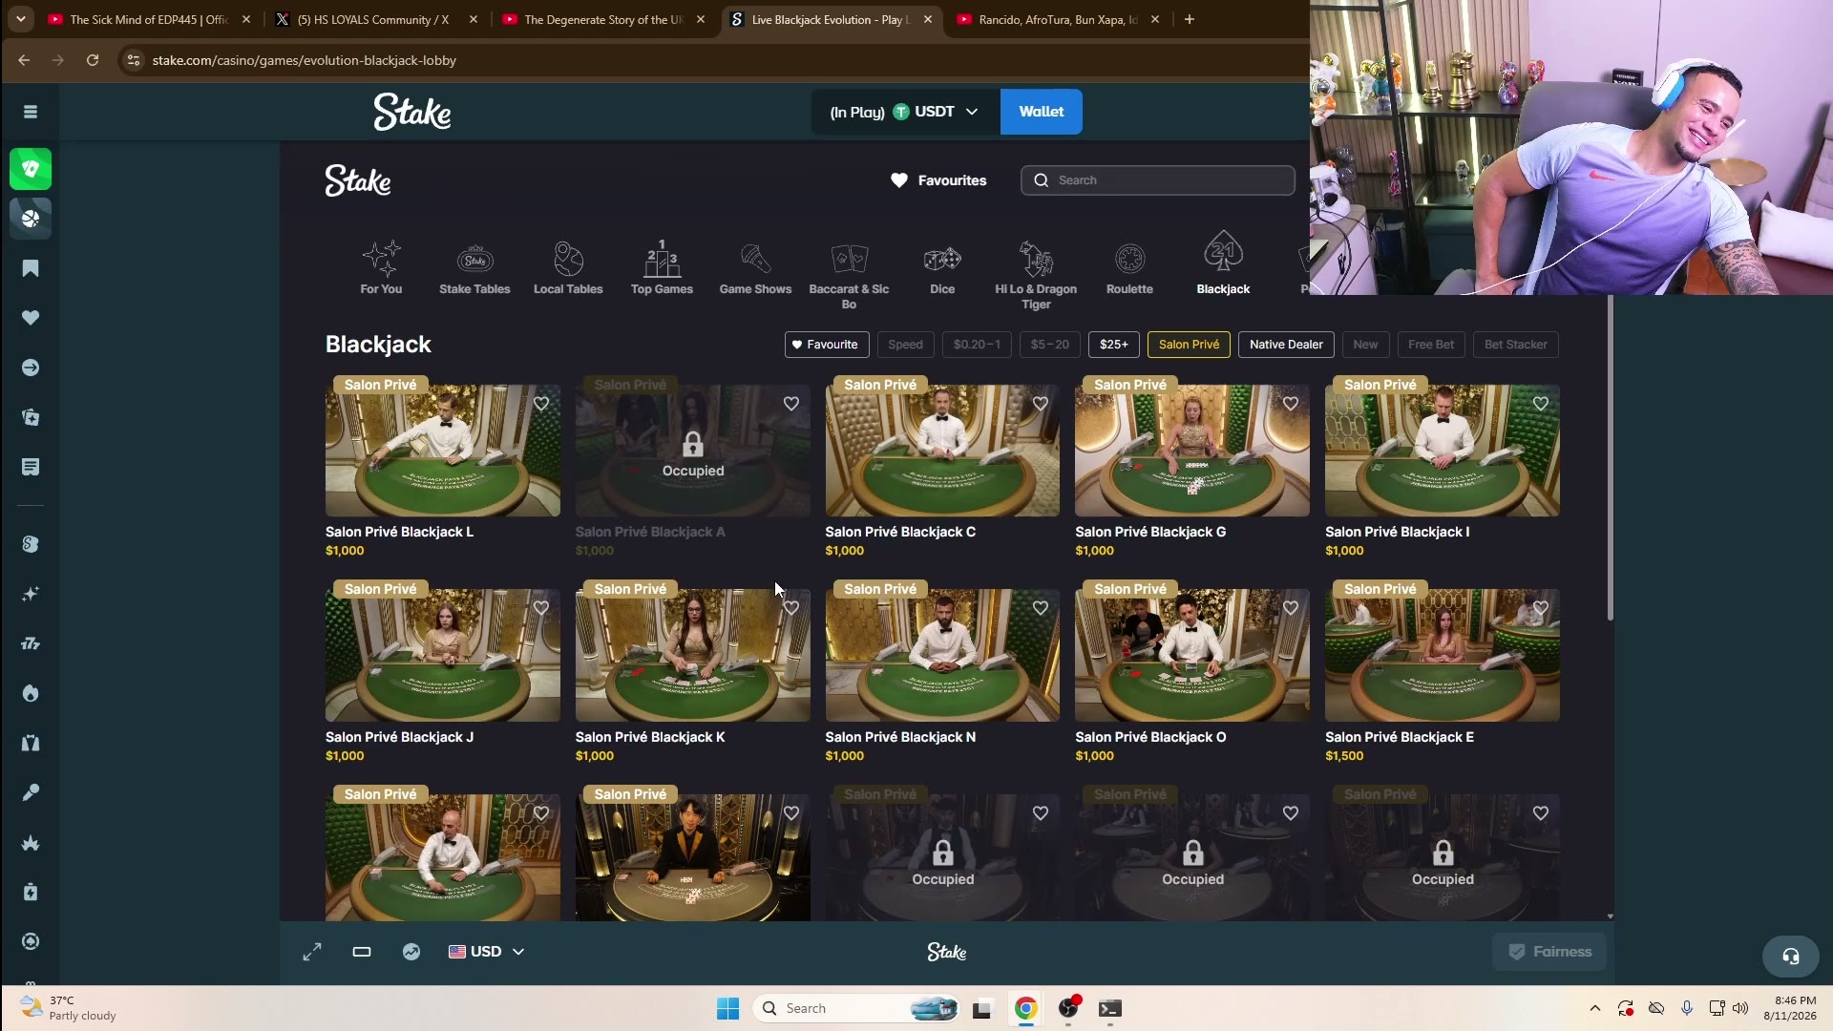Favourite Salon Privé Blackjack N with heart
Screen dimensions: 1833x1031
pos(1041,608)
